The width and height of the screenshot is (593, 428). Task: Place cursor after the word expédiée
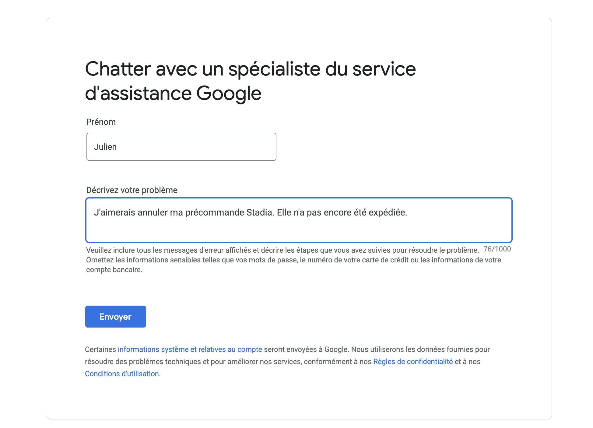(408, 212)
